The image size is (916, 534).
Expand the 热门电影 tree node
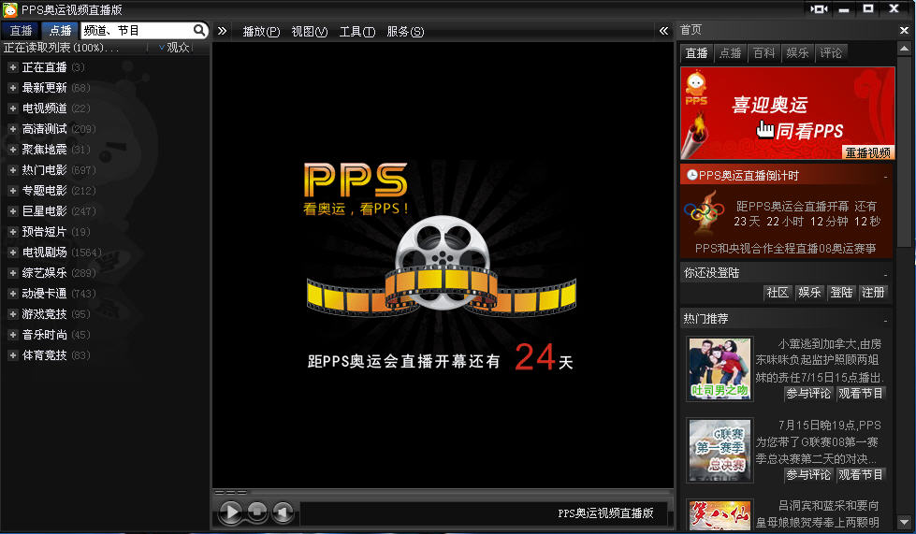coord(13,170)
